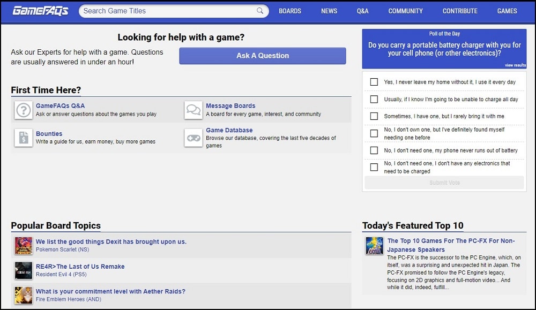Open the Bounties link
The width and height of the screenshot is (536, 310).
49,134
